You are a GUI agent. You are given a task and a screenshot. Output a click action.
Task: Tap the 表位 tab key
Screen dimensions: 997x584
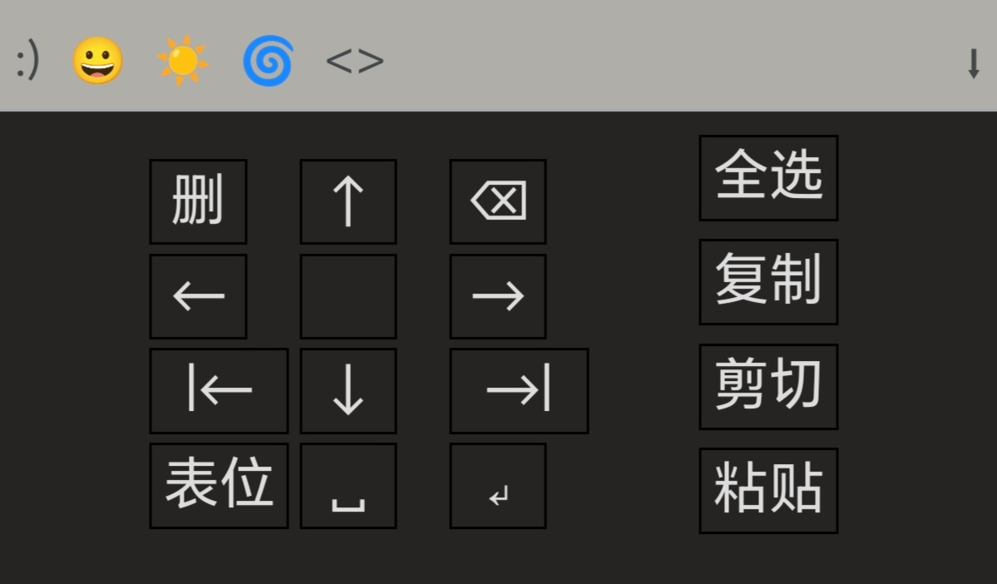[x=219, y=485]
